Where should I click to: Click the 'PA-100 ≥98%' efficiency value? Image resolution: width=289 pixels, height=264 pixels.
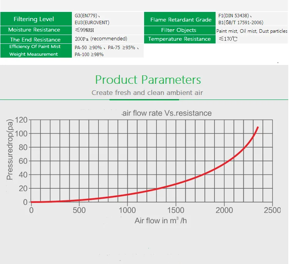coord(89,55)
